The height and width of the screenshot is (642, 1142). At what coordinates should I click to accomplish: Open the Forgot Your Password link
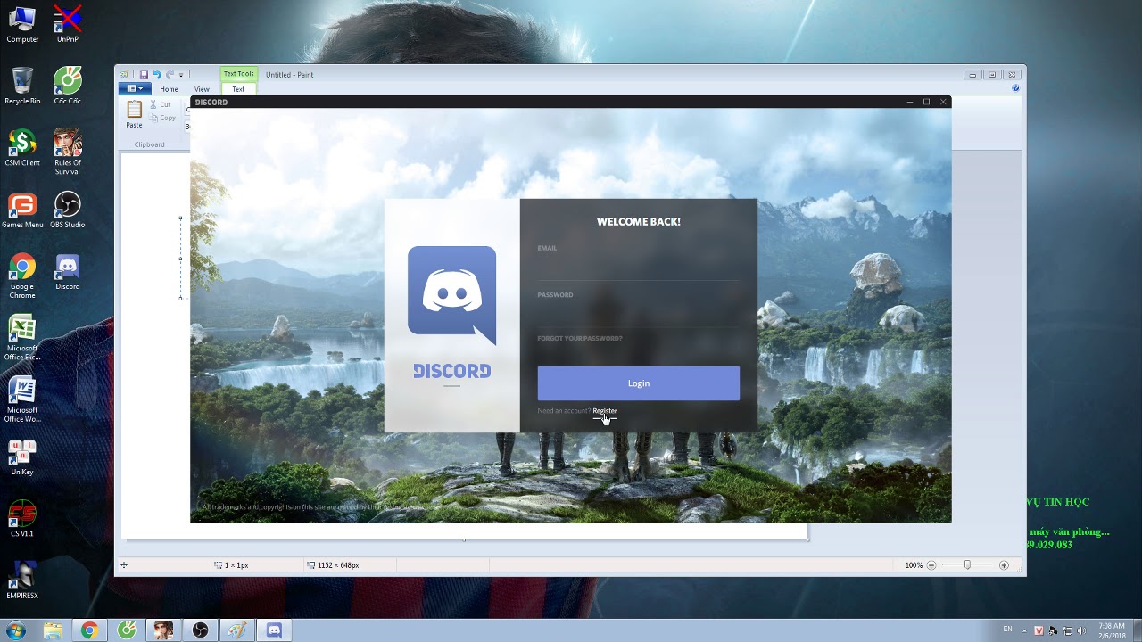(580, 339)
